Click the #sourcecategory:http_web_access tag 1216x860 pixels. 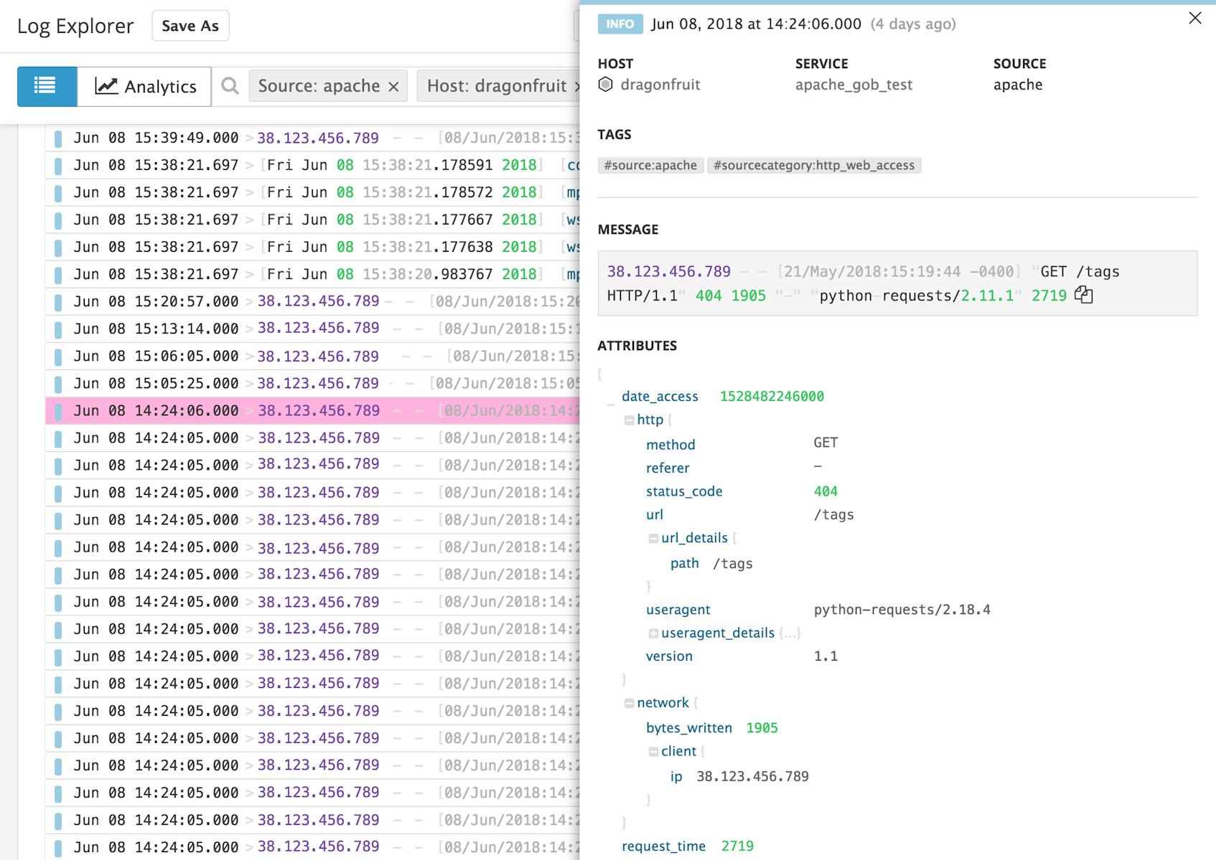[814, 165]
